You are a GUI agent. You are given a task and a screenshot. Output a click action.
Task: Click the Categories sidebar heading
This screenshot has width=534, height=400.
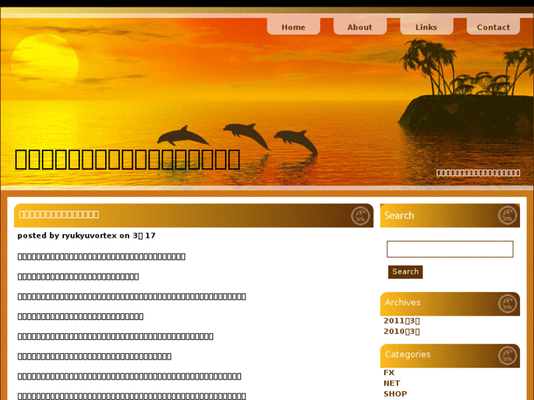pos(408,354)
